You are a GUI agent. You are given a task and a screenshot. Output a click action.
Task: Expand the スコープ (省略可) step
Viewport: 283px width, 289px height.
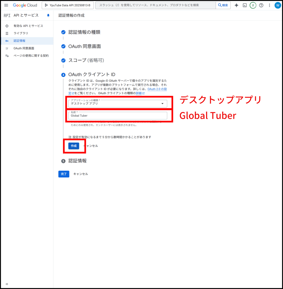coord(86,60)
